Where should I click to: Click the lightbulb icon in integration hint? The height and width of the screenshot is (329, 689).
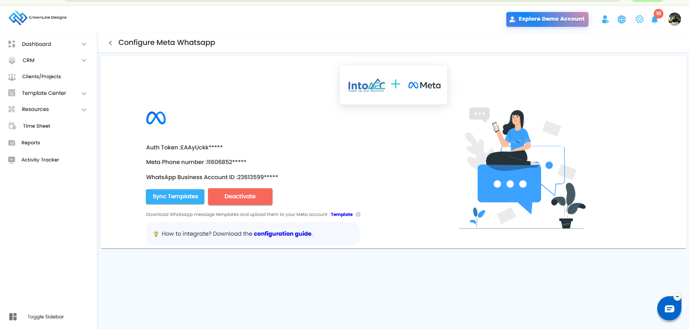click(156, 234)
